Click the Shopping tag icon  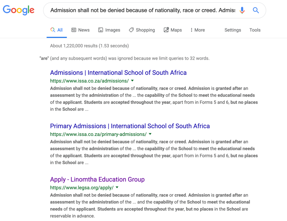pyautogui.click(x=131, y=30)
